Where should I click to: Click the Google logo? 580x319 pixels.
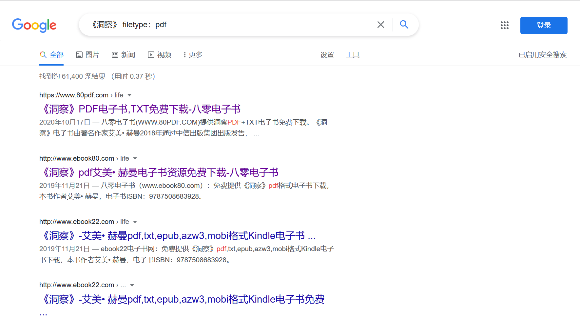point(34,26)
